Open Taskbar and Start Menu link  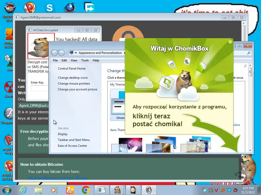coord(74,140)
